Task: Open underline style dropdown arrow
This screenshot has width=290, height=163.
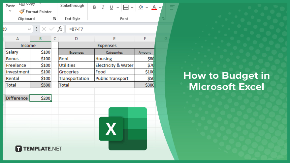Action: (x=117, y=8)
